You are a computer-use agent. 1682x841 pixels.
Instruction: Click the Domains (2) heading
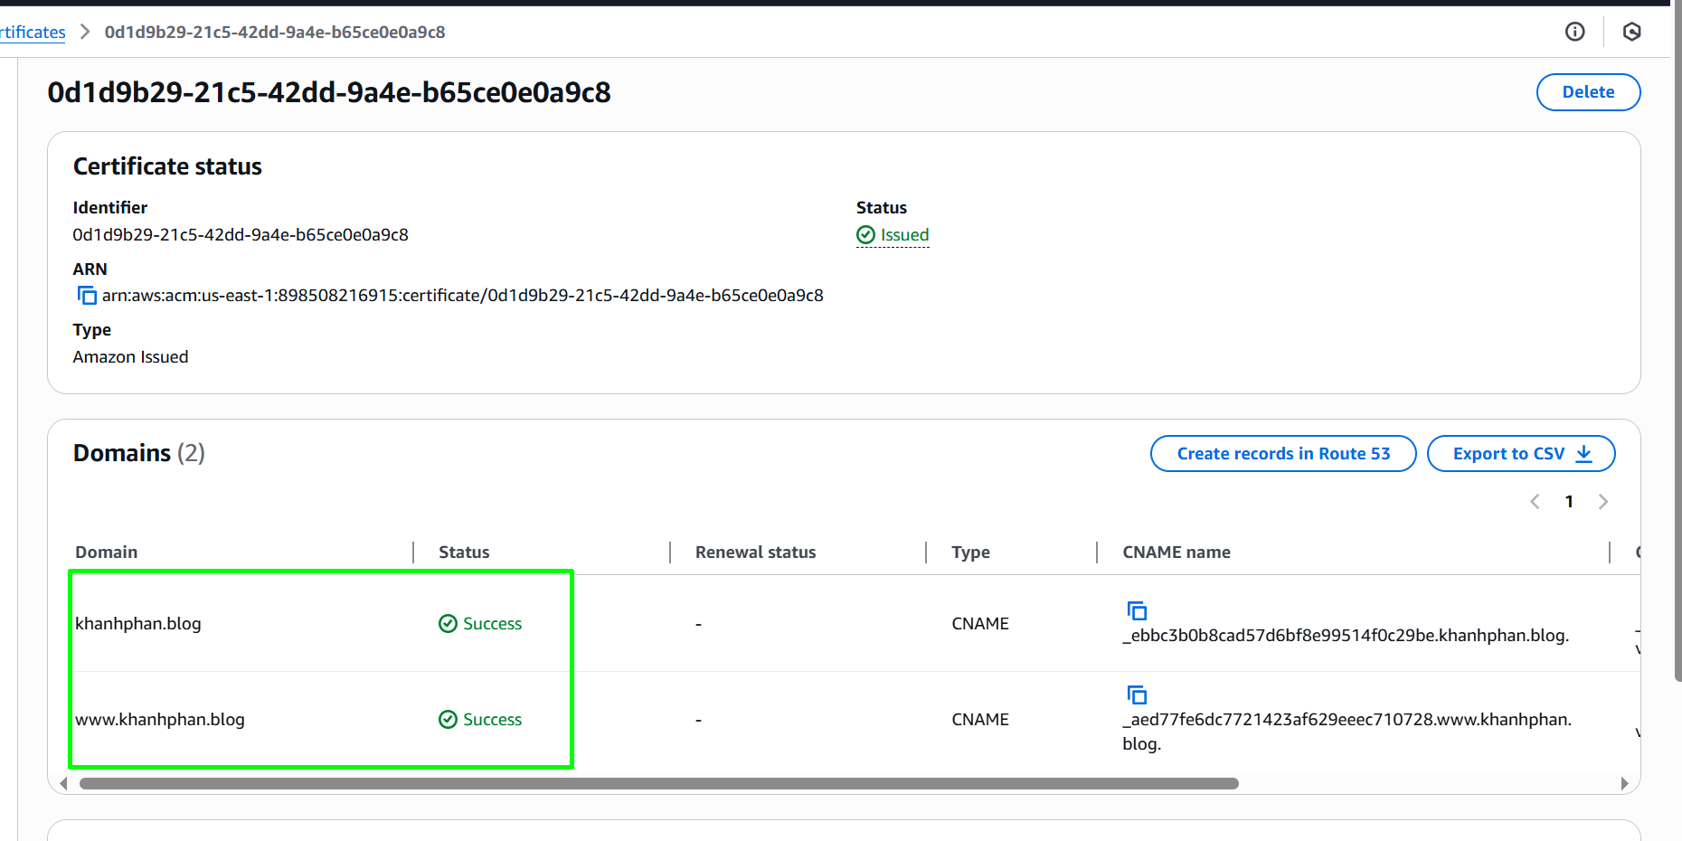[x=139, y=453]
